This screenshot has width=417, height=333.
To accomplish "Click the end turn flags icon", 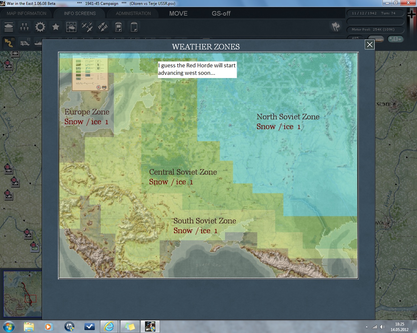I will tap(336, 27).
